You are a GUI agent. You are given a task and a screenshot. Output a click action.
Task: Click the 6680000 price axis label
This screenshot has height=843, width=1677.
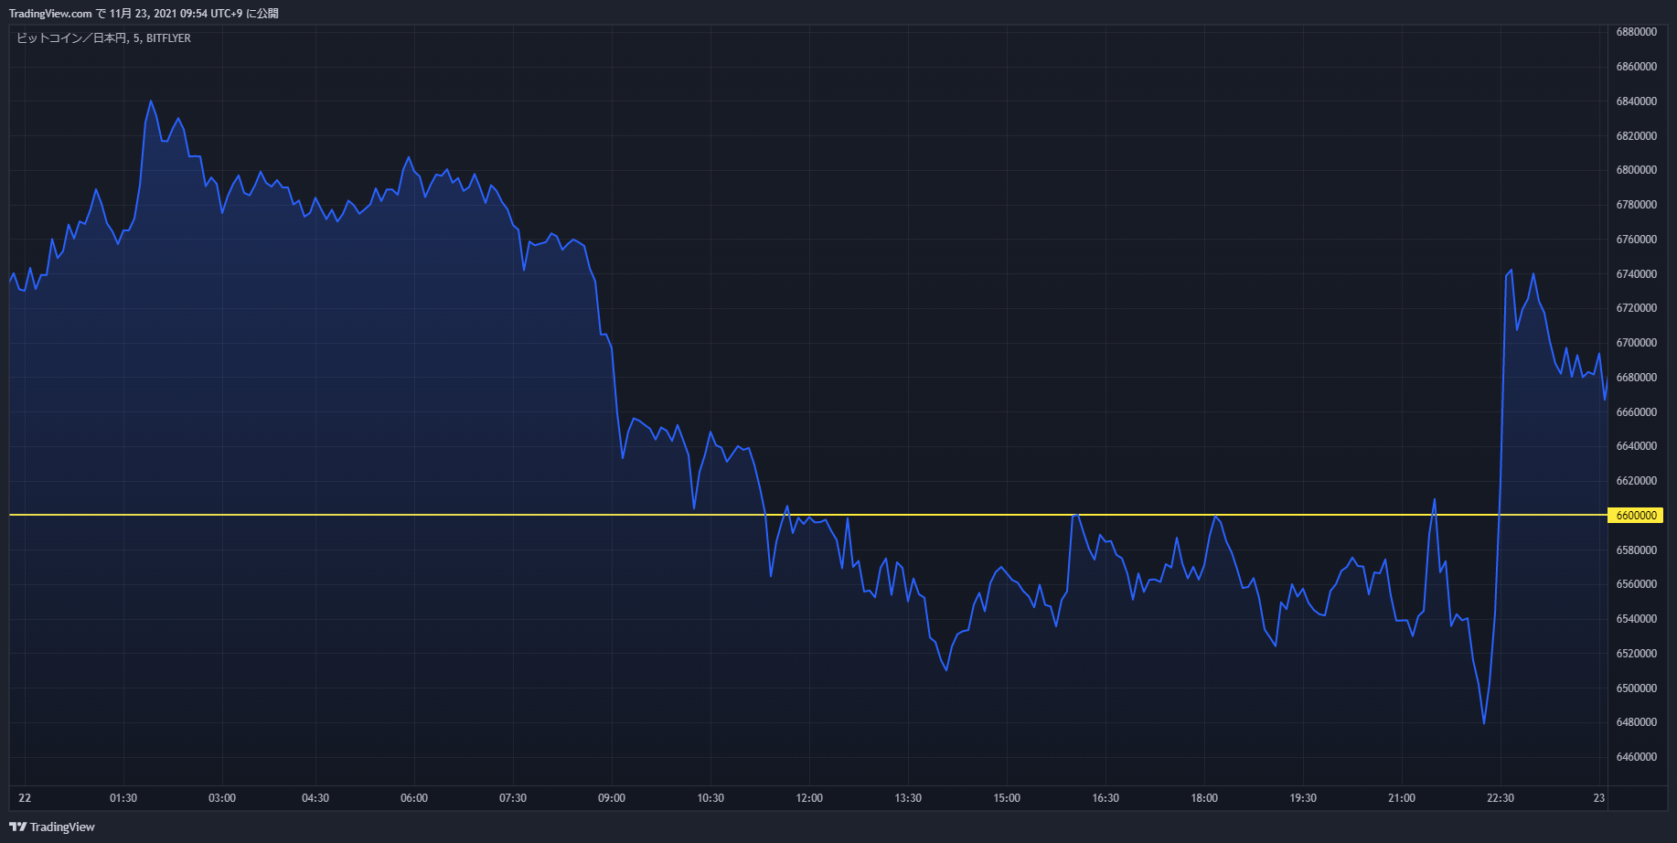1636,378
